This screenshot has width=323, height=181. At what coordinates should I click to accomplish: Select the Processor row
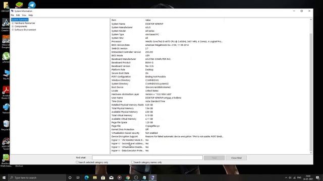tap(167, 41)
